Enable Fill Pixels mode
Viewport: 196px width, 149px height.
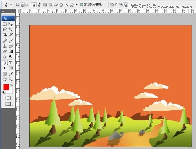coord(27,5)
